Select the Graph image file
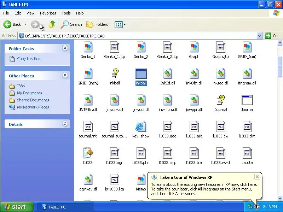Image resolution: width=283 pixels, height=212 pixels. click(194, 50)
